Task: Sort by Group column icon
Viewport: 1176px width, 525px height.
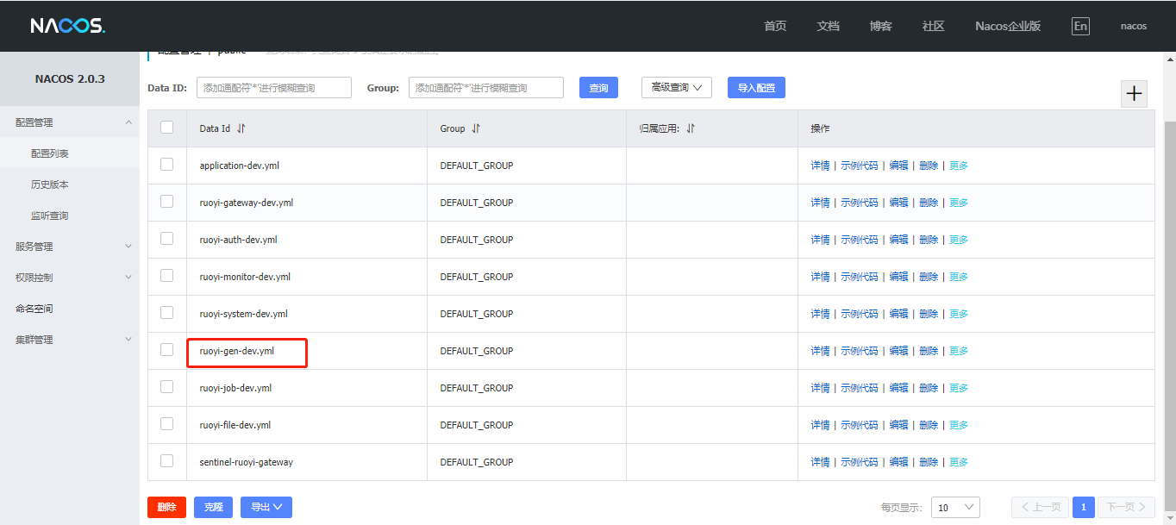Action: 476,128
